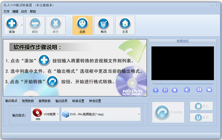Go to 主页 (Home) via the house icon
Viewport: 222px width, 140px height.
125,25
